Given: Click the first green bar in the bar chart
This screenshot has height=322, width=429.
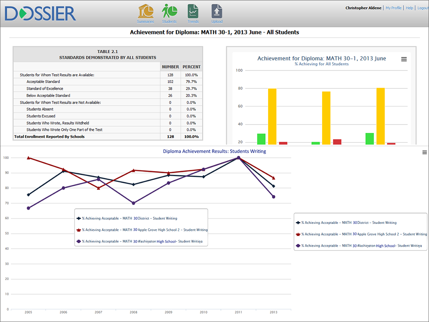Looking at the screenshot, I should [261, 139].
